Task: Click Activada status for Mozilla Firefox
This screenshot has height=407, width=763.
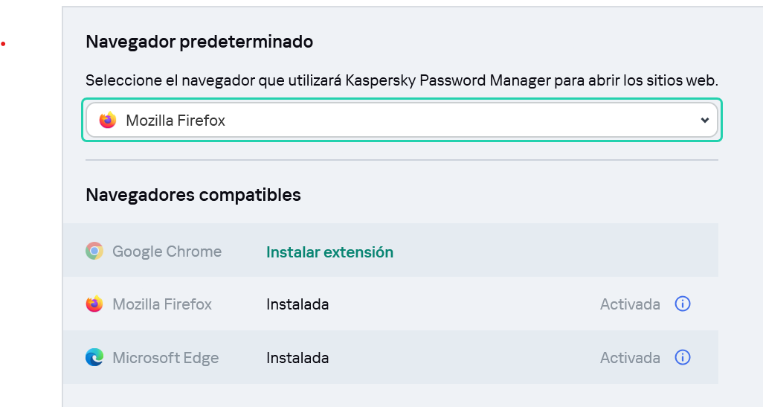Action: coord(630,304)
